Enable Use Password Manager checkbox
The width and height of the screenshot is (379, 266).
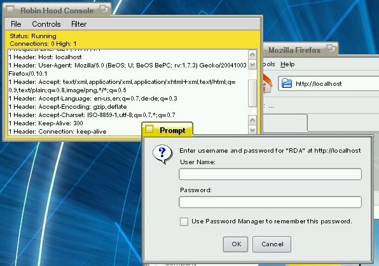point(184,221)
